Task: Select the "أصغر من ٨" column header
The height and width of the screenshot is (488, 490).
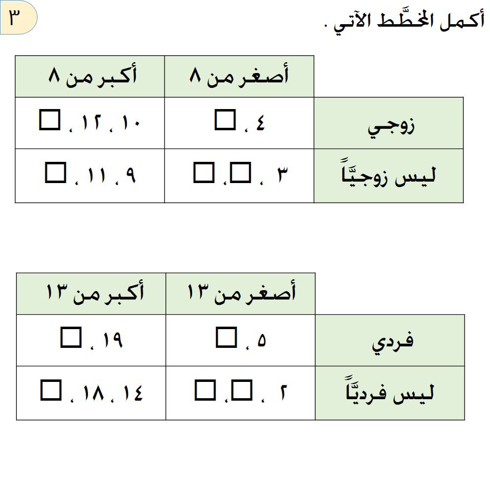Action: [x=239, y=76]
